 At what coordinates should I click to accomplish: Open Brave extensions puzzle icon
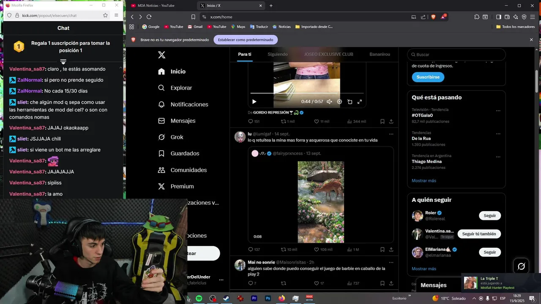coord(477,17)
